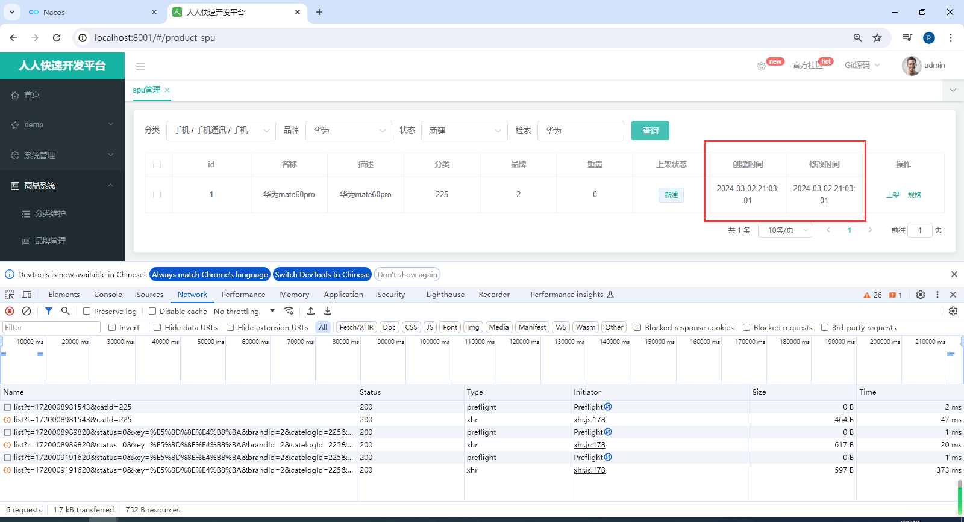Open the Application DevTools tab

point(343,295)
